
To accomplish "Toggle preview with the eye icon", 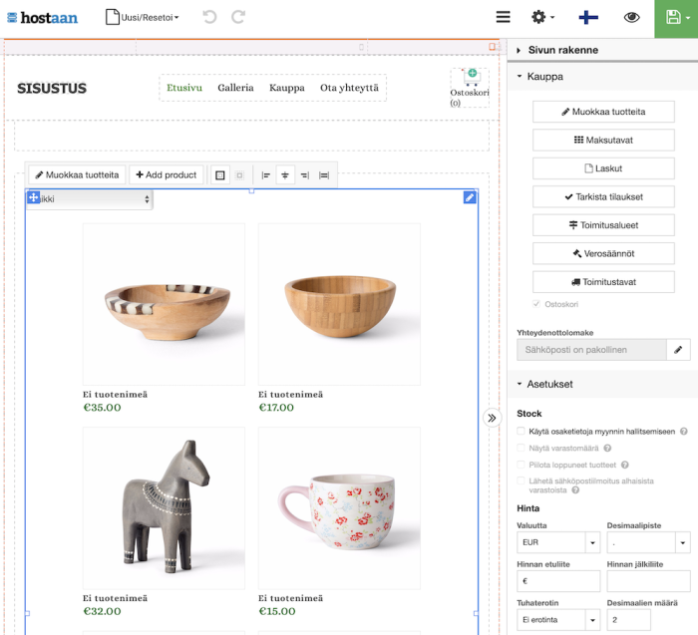I will (x=631, y=17).
